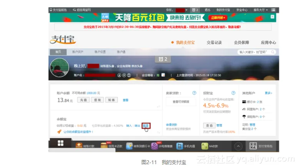Open the 交易记录 nav tab
Viewport: 299px width, 168px height.
(x=214, y=42)
